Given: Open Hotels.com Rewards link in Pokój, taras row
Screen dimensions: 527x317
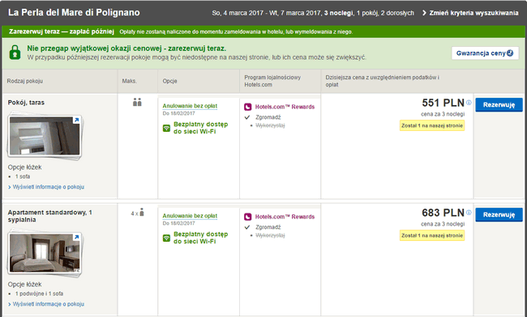Looking at the screenshot, I should (285, 107).
